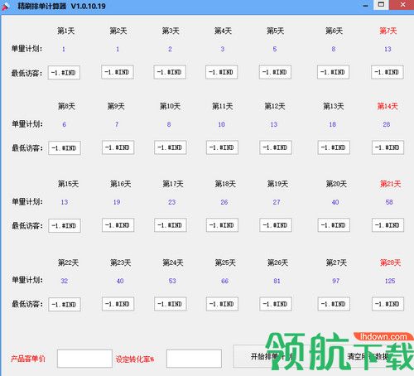The height and width of the screenshot is (376, 414).
Task: Select plan value 81 under Day 26
Action: point(277,281)
